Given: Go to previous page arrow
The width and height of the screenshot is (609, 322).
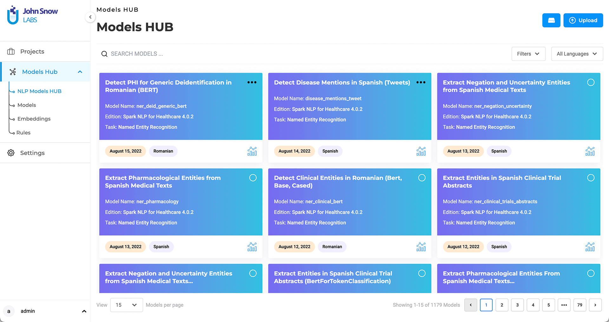Looking at the screenshot, I should click(471, 305).
